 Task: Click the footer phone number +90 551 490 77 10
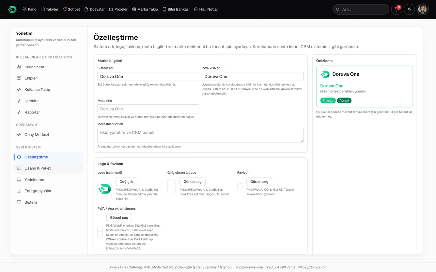tap(281, 267)
